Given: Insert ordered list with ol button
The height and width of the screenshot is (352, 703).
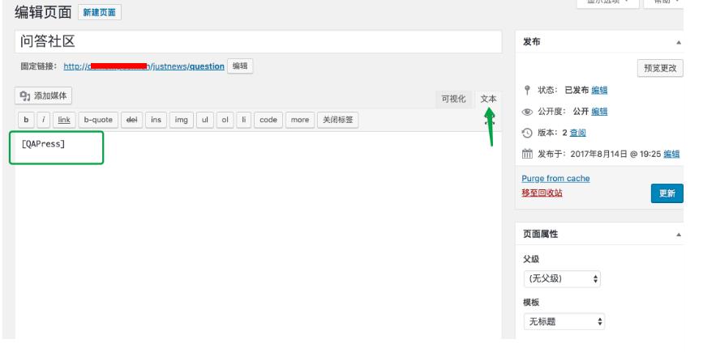Looking at the screenshot, I should click(x=225, y=120).
